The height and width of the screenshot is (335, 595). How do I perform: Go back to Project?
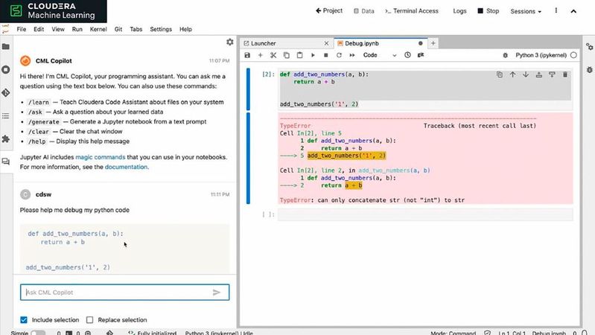(x=329, y=10)
